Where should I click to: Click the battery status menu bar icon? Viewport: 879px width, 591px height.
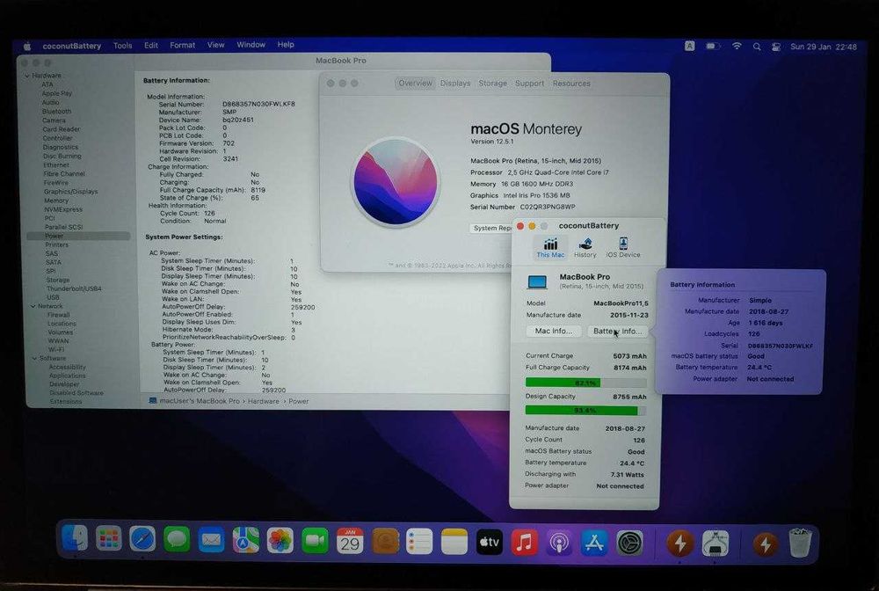(x=713, y=47)
